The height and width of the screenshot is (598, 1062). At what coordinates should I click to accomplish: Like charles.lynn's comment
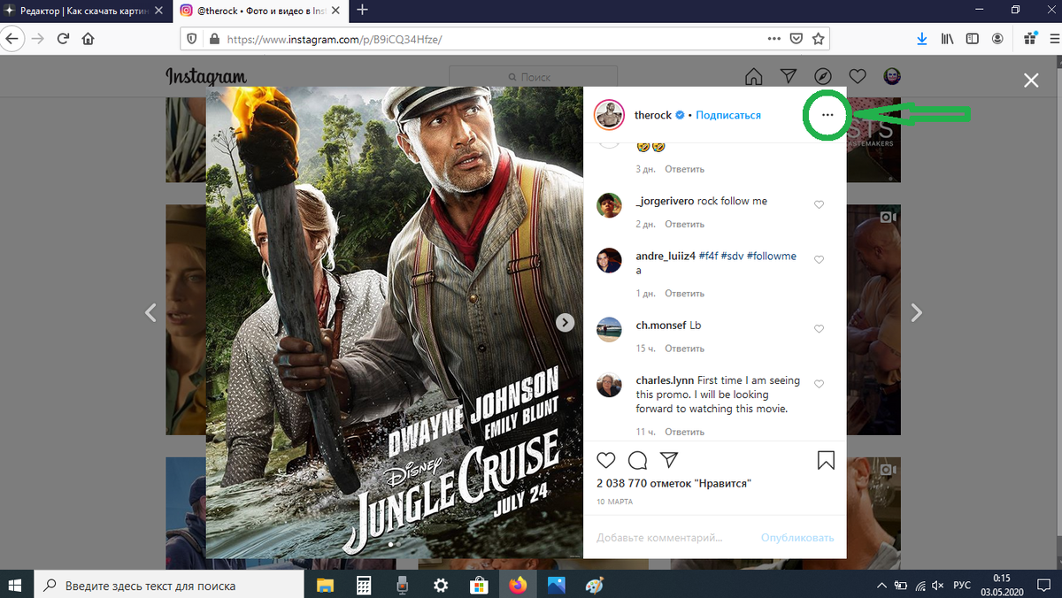pos(819,384)
